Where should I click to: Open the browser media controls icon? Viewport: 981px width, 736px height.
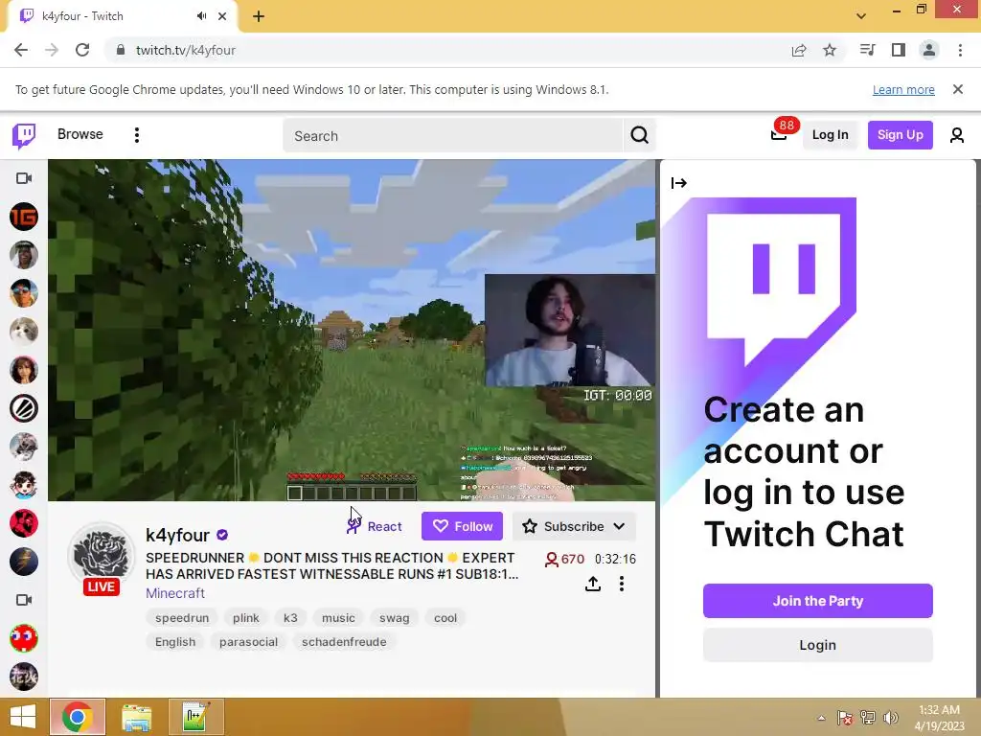tap(867, 50)
